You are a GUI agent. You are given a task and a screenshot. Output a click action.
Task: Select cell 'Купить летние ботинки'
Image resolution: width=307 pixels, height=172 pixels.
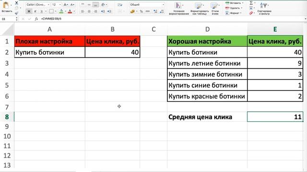pyautogui.click(x=207, y=63)
